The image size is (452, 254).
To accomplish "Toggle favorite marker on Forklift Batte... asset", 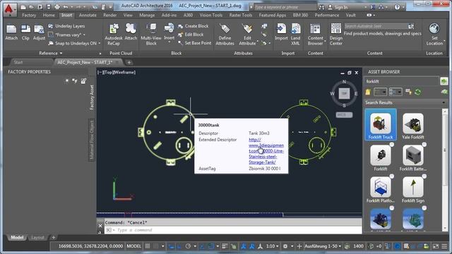I will [424, 145].
